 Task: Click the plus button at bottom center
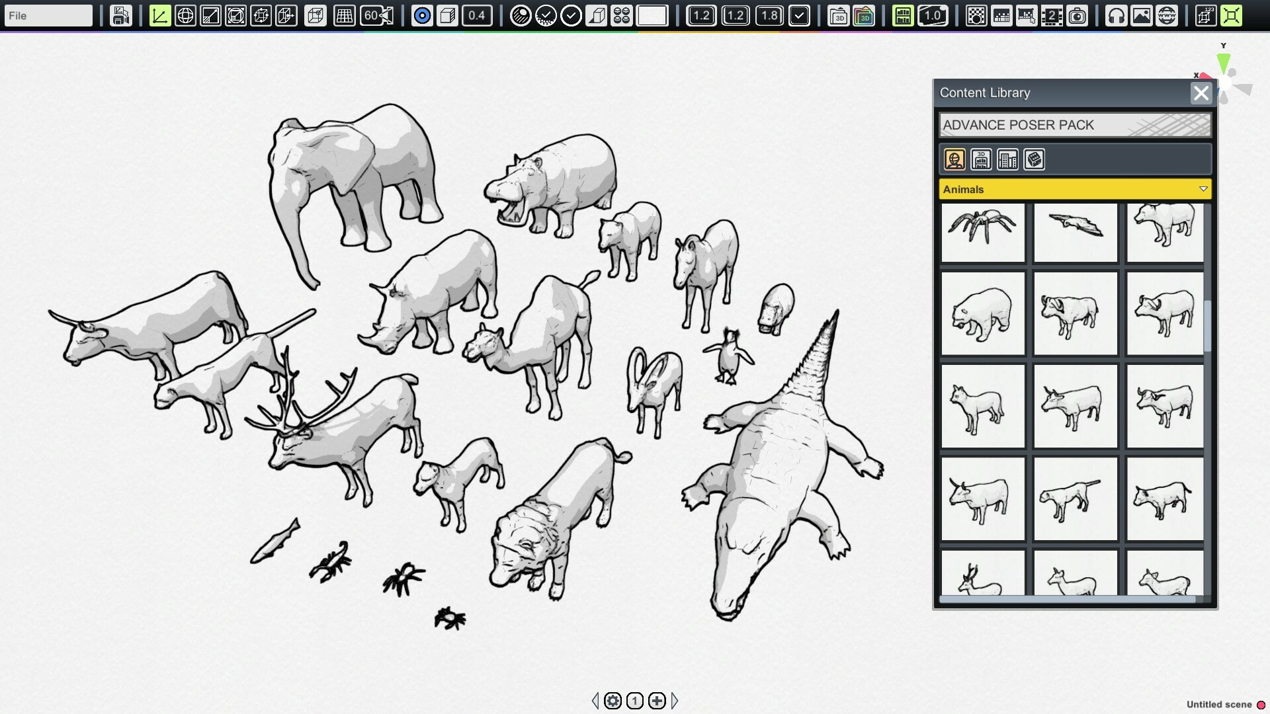click(656, 700)
